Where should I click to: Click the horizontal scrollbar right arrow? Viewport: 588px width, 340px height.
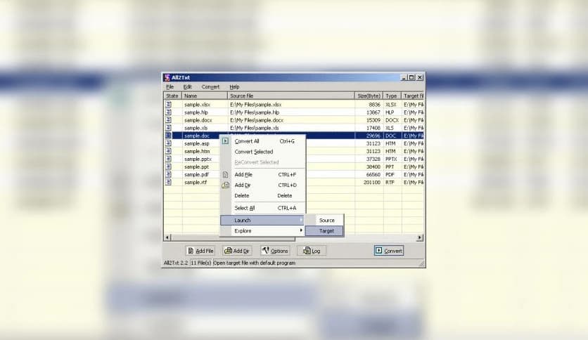[x=420, y=237]
